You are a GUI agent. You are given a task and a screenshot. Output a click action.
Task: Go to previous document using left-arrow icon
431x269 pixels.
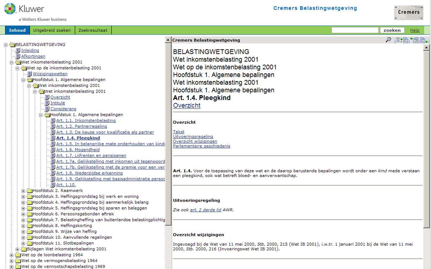414,40
